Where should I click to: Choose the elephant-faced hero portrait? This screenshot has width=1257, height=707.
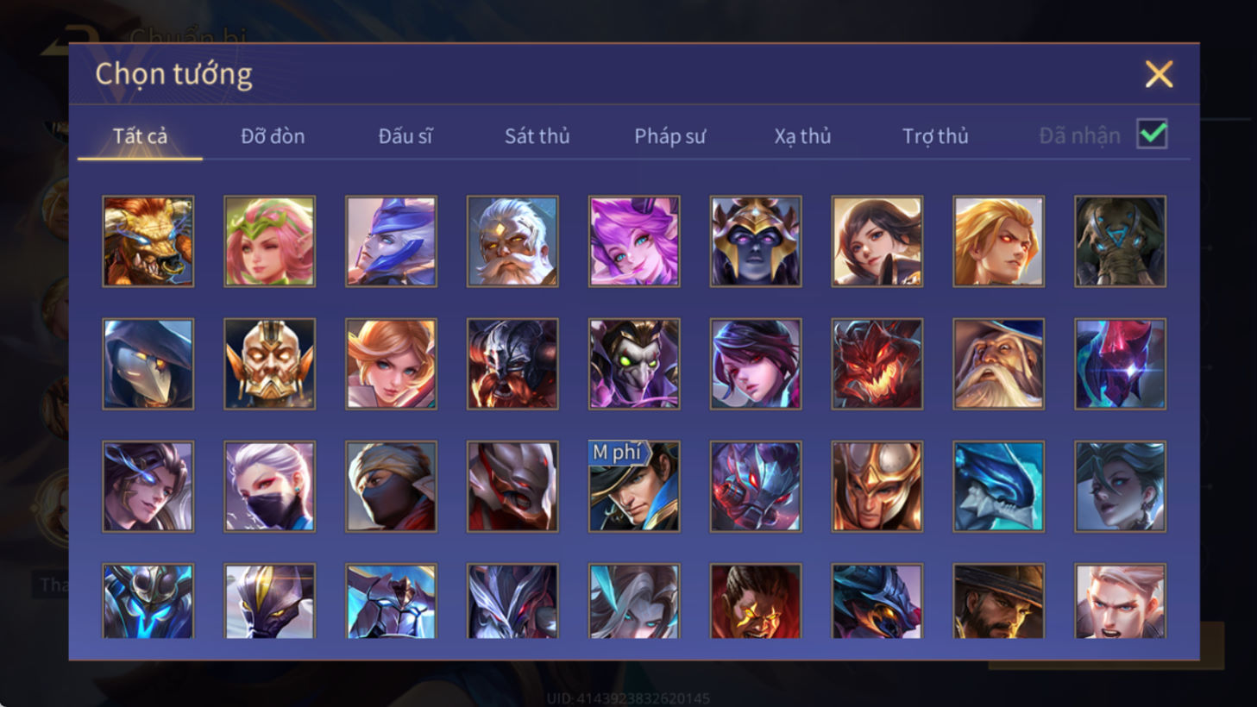(1120, 241)
